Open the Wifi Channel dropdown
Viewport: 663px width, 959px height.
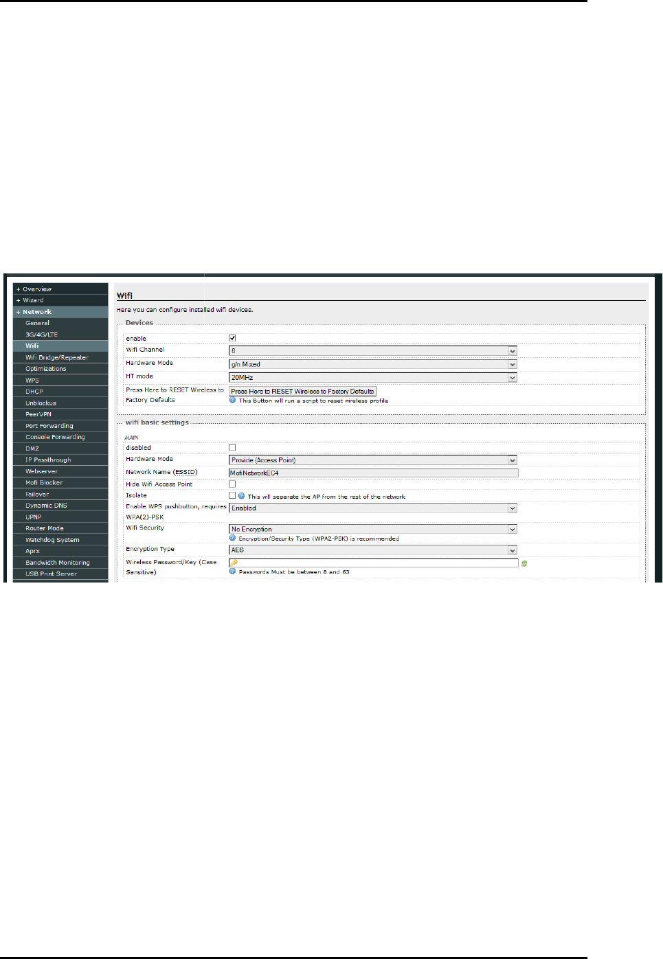[372, 350]
